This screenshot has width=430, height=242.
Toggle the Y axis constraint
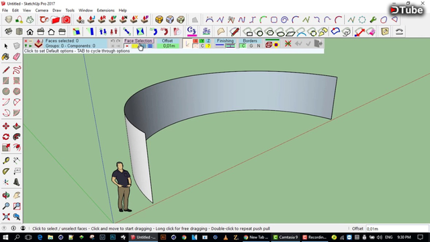click(202, 41)
